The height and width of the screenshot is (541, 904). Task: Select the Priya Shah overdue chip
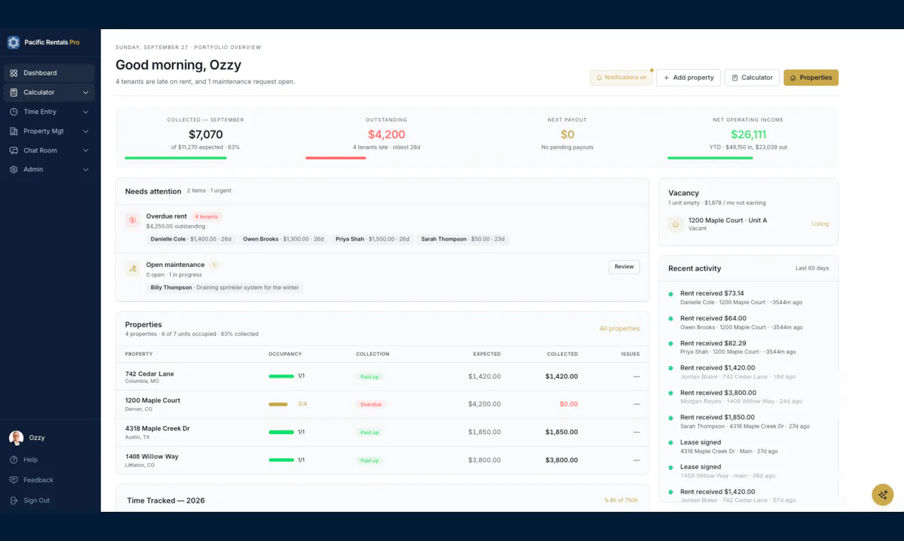tap(372, 239)
